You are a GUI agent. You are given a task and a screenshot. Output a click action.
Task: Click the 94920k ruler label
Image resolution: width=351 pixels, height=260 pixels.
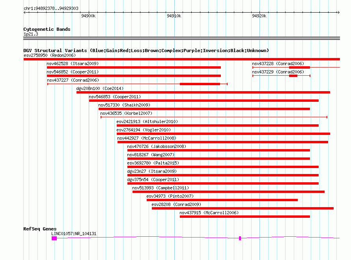coord(259,16)
